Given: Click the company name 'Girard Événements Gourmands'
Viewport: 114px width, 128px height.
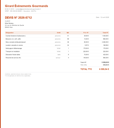Looking at the screenshot, I should coord(27,6).
